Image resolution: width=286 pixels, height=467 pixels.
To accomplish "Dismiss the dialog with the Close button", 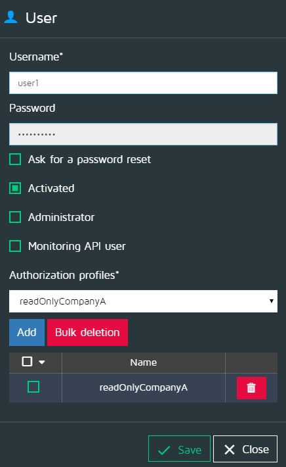I will coord(245,449).
